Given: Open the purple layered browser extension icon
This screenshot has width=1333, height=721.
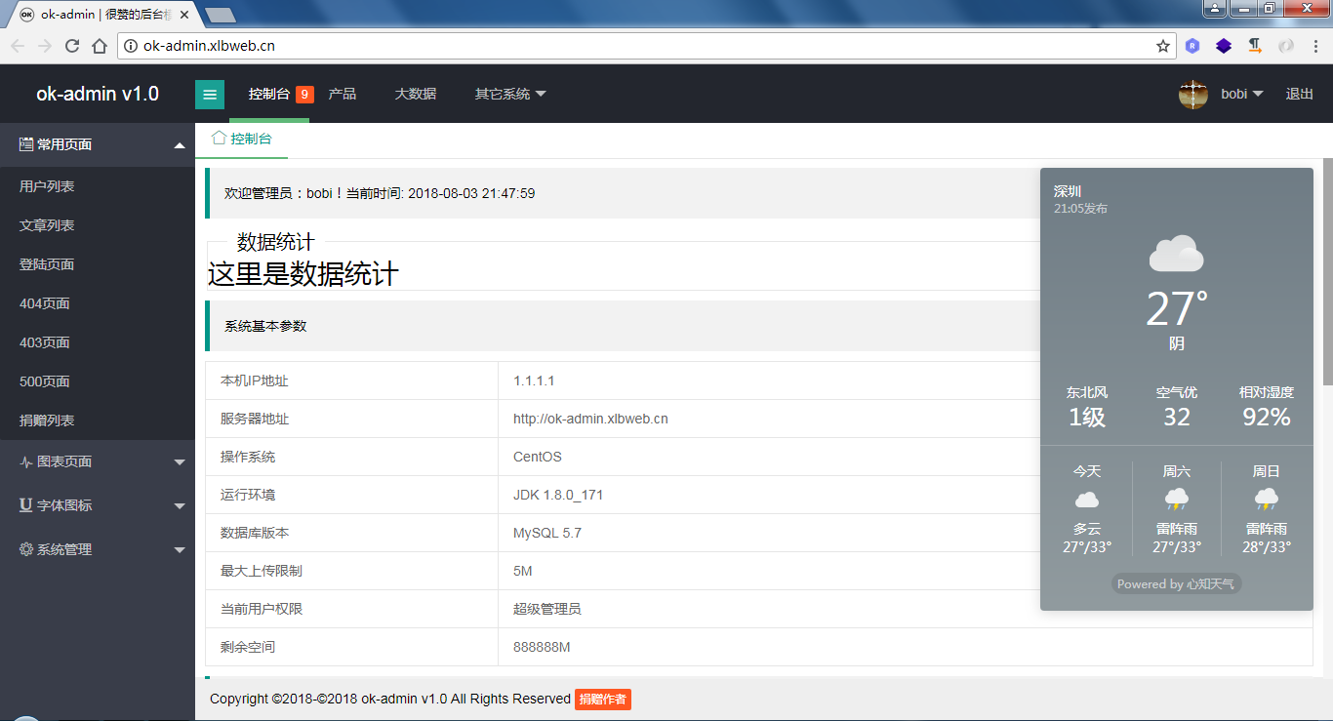Looking at the screenshot, I should coord(1224,46).
